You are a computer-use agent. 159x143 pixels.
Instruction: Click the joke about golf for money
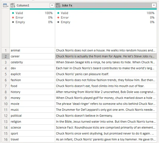point(106,98)
